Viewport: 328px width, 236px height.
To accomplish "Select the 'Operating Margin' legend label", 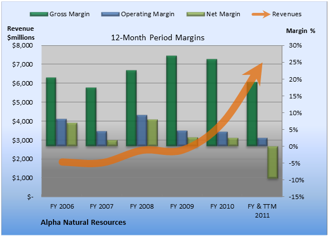I will pos(148,14).
